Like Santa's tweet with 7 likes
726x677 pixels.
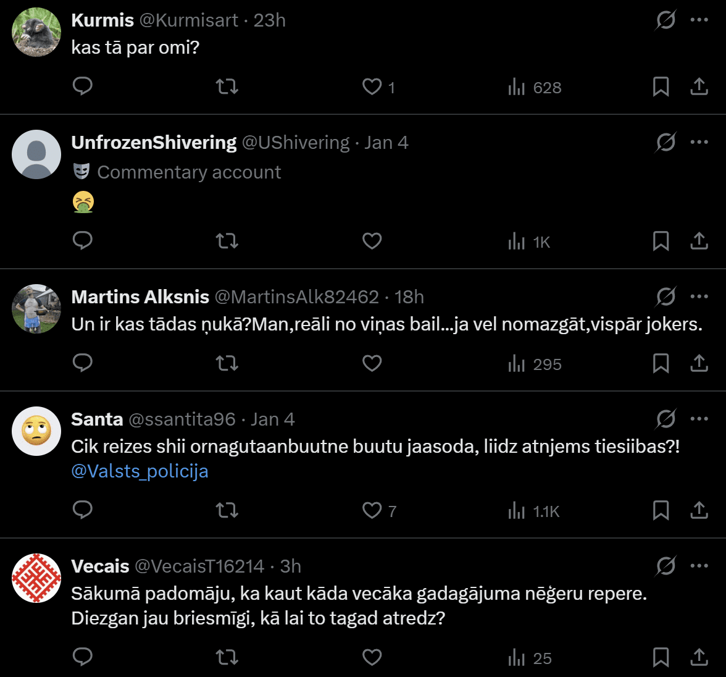[372, 510]
